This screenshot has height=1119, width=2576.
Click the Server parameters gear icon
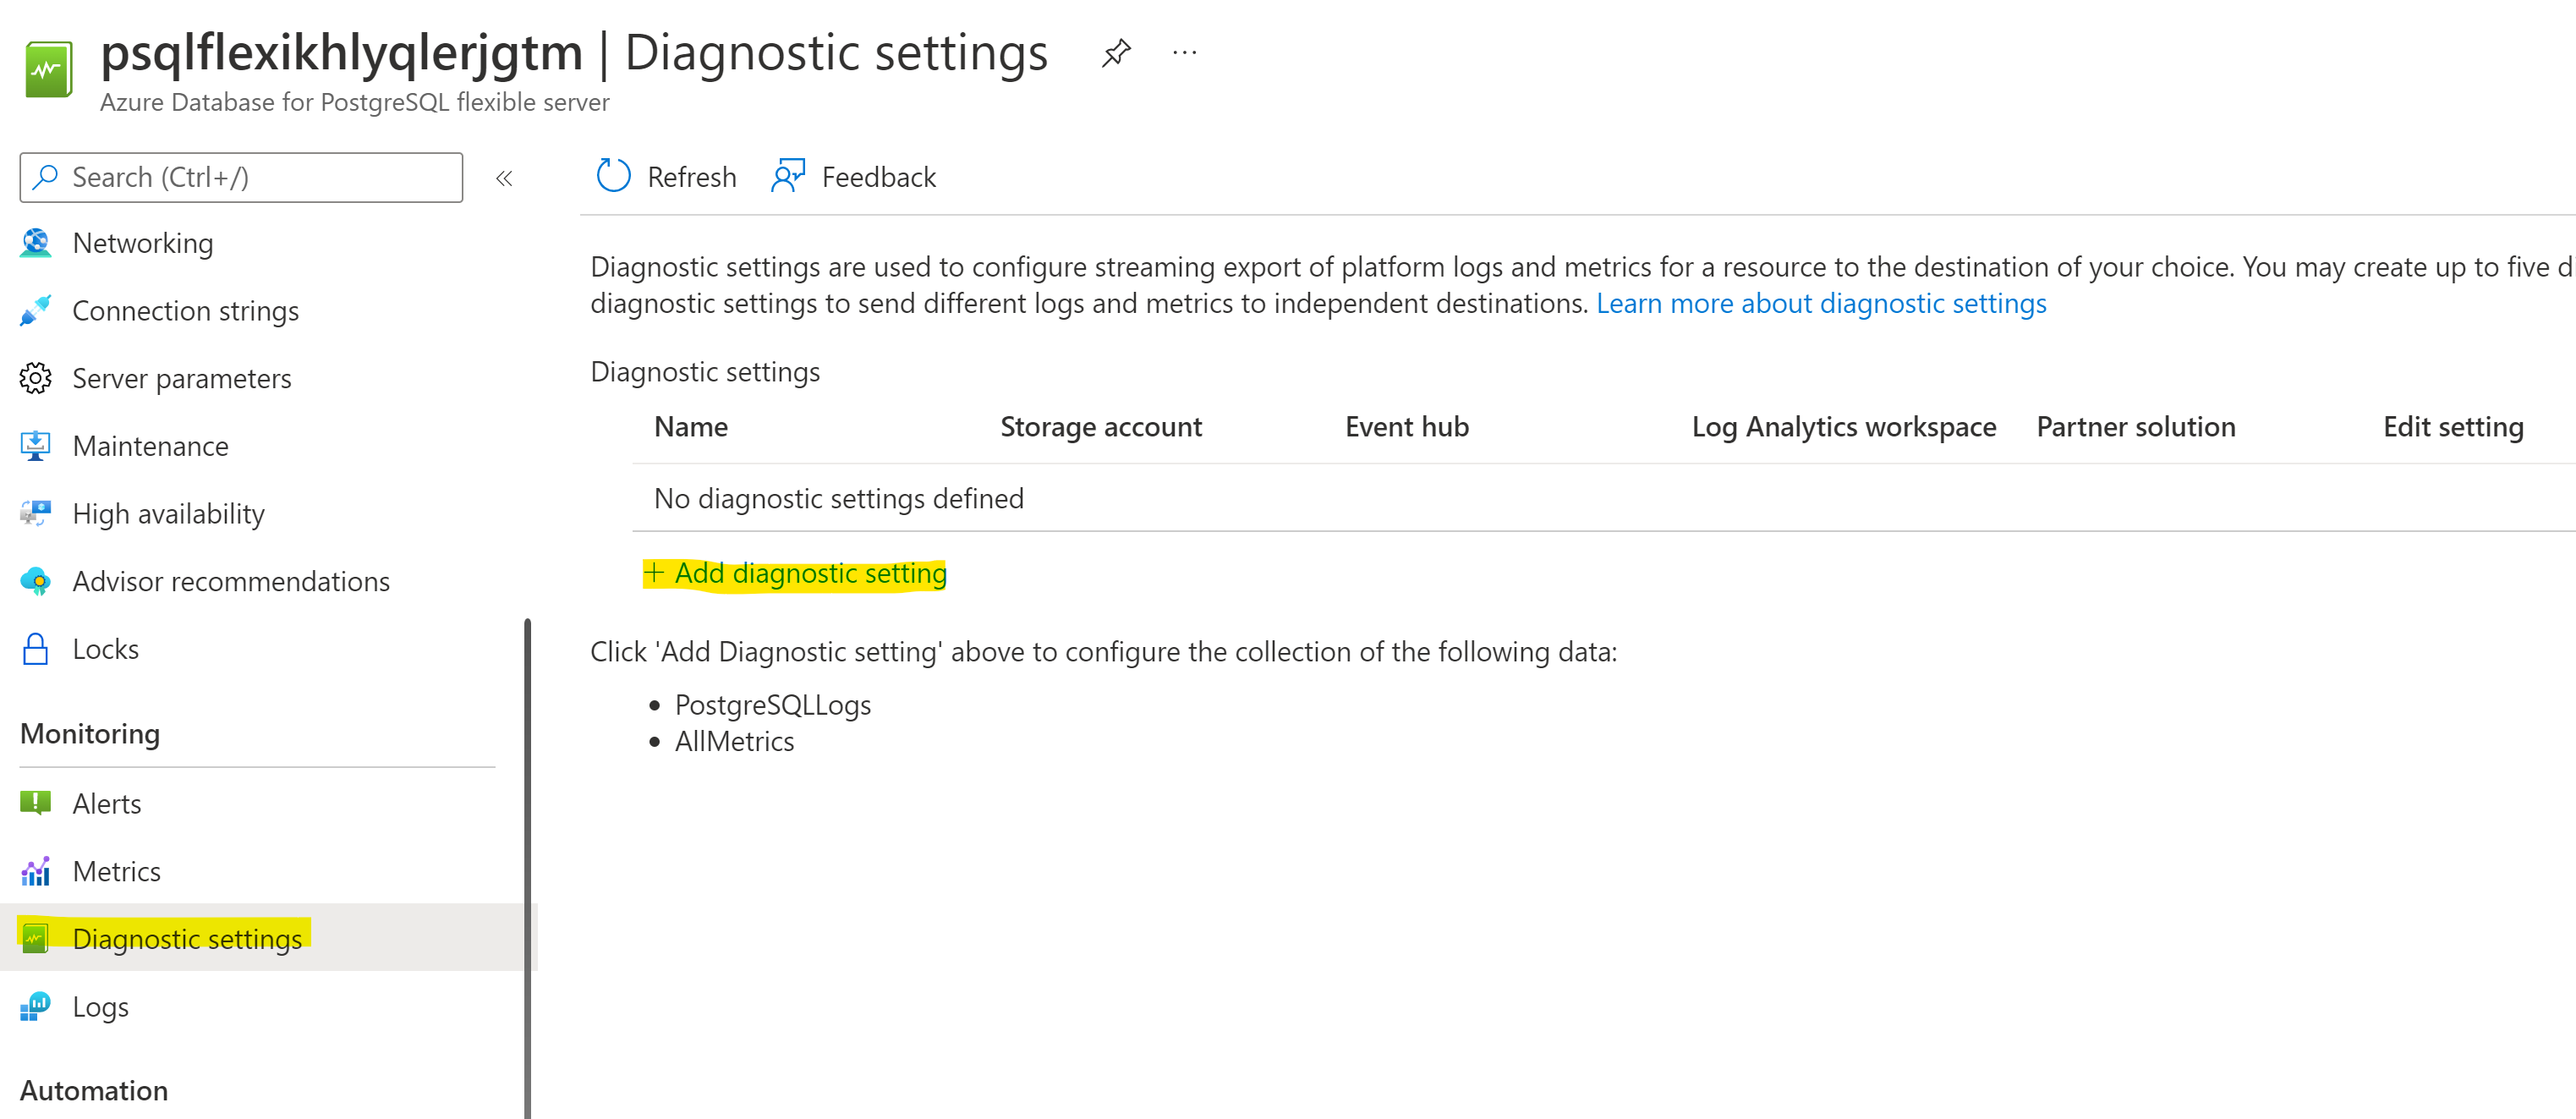[x=36, y=379]
